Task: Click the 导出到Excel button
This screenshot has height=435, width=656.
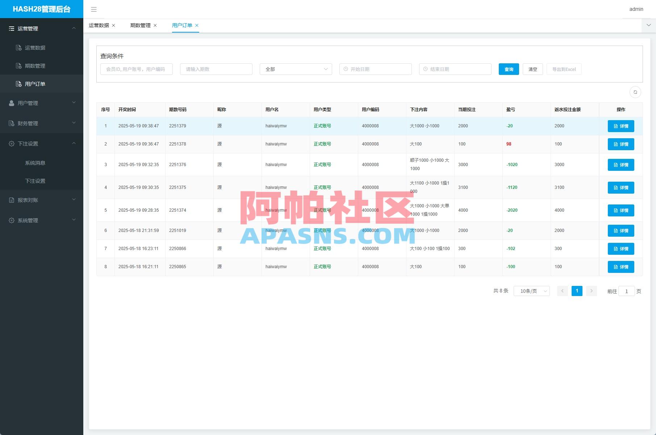Action: [564, 69]
